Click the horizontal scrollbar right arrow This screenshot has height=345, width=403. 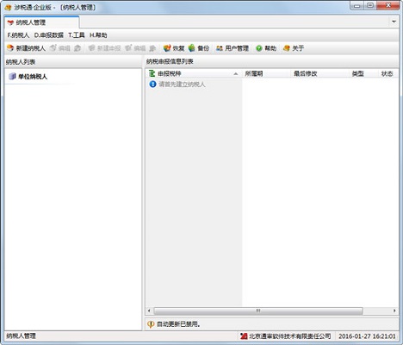(x=394, y=310)
